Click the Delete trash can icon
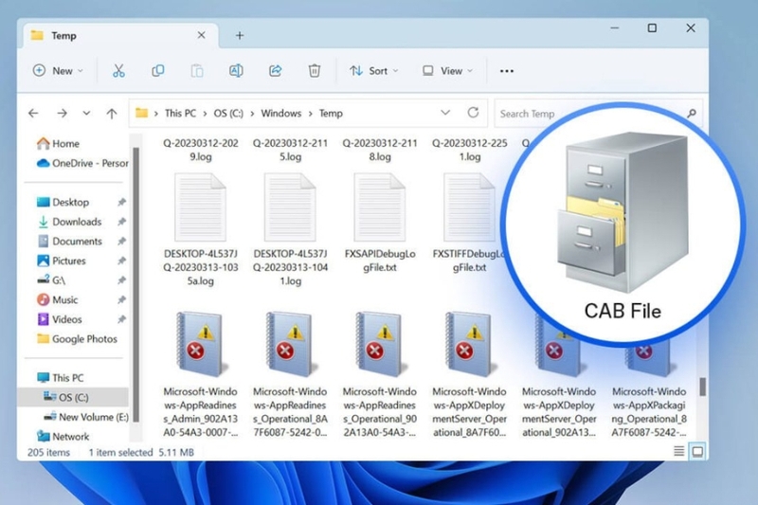Viewport: 758px width, 505px height. [x=315, y=71]
